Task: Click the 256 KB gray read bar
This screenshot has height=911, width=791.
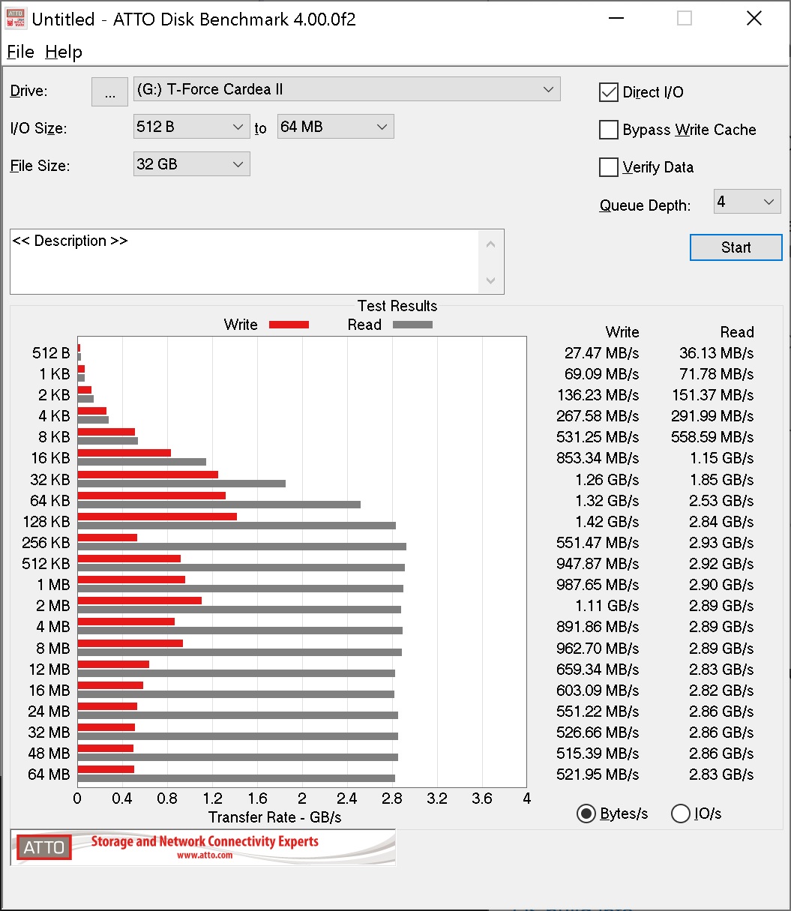Action: coord(242,547)
